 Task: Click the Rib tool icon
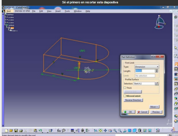click(x=176, y=89)
